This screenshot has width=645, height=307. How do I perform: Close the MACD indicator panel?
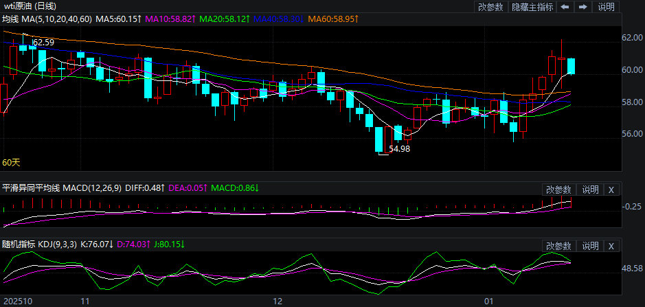point(611,190)
